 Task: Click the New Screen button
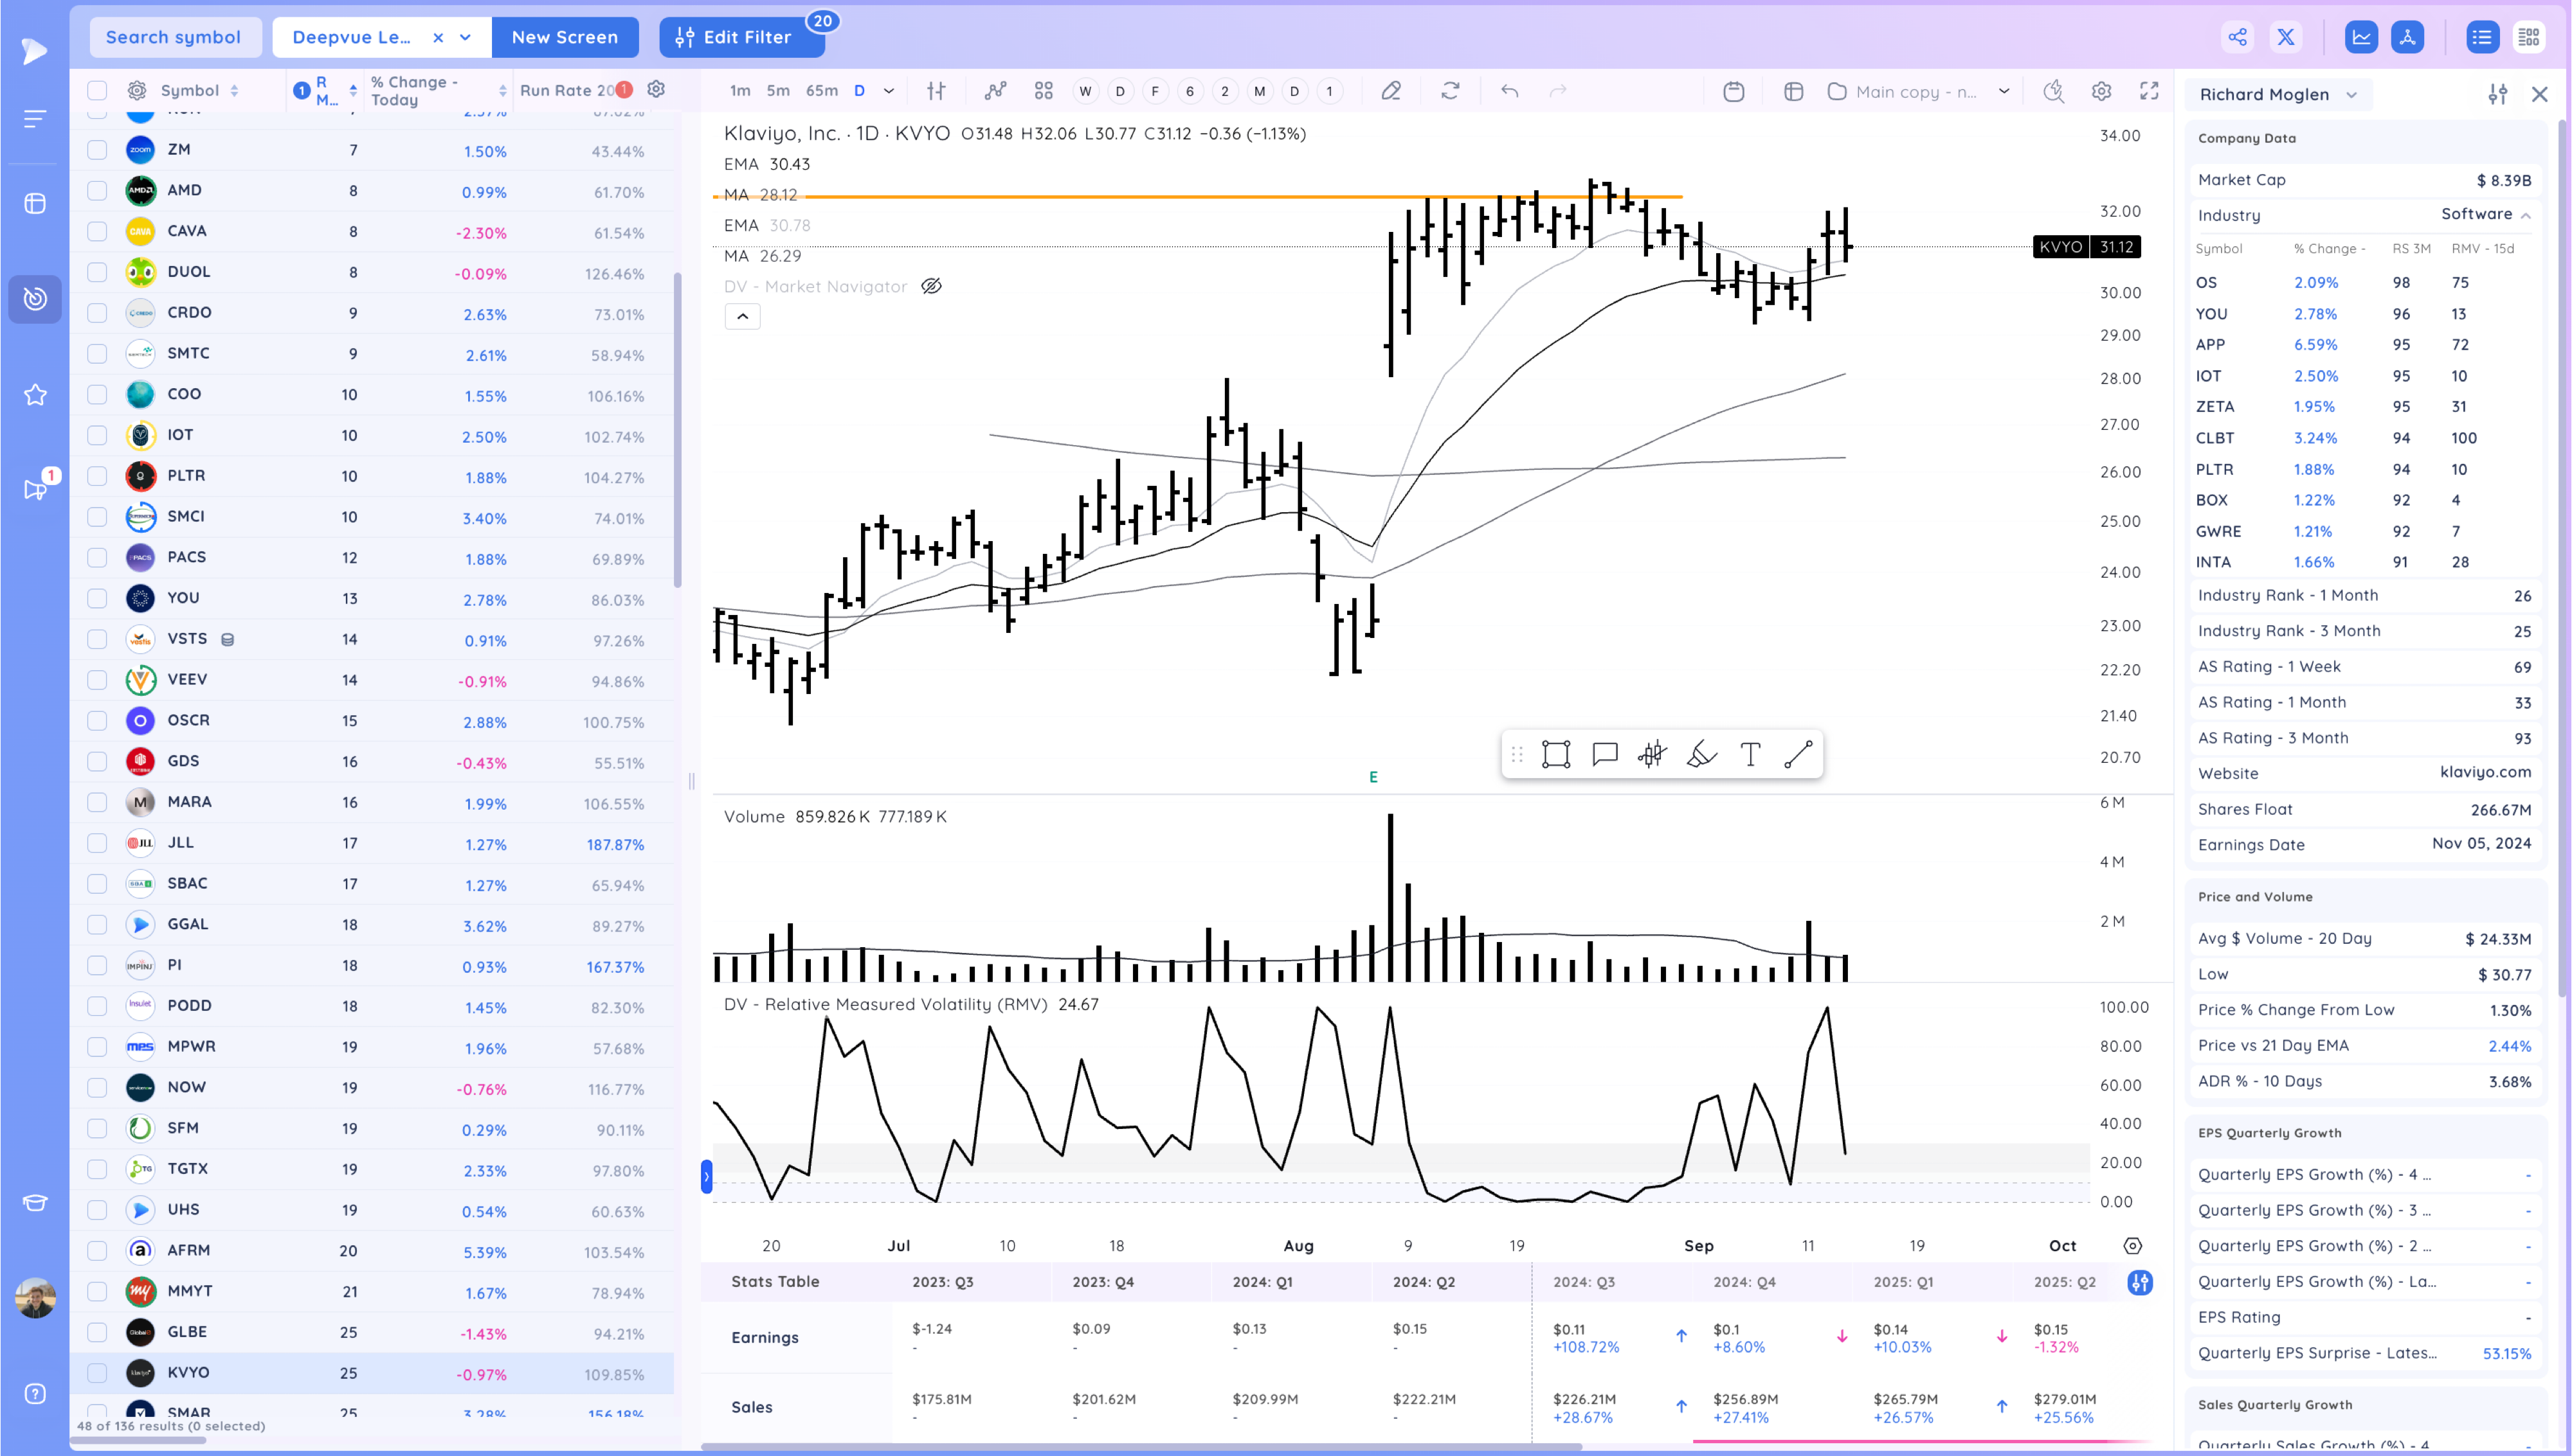click(564, 37)
